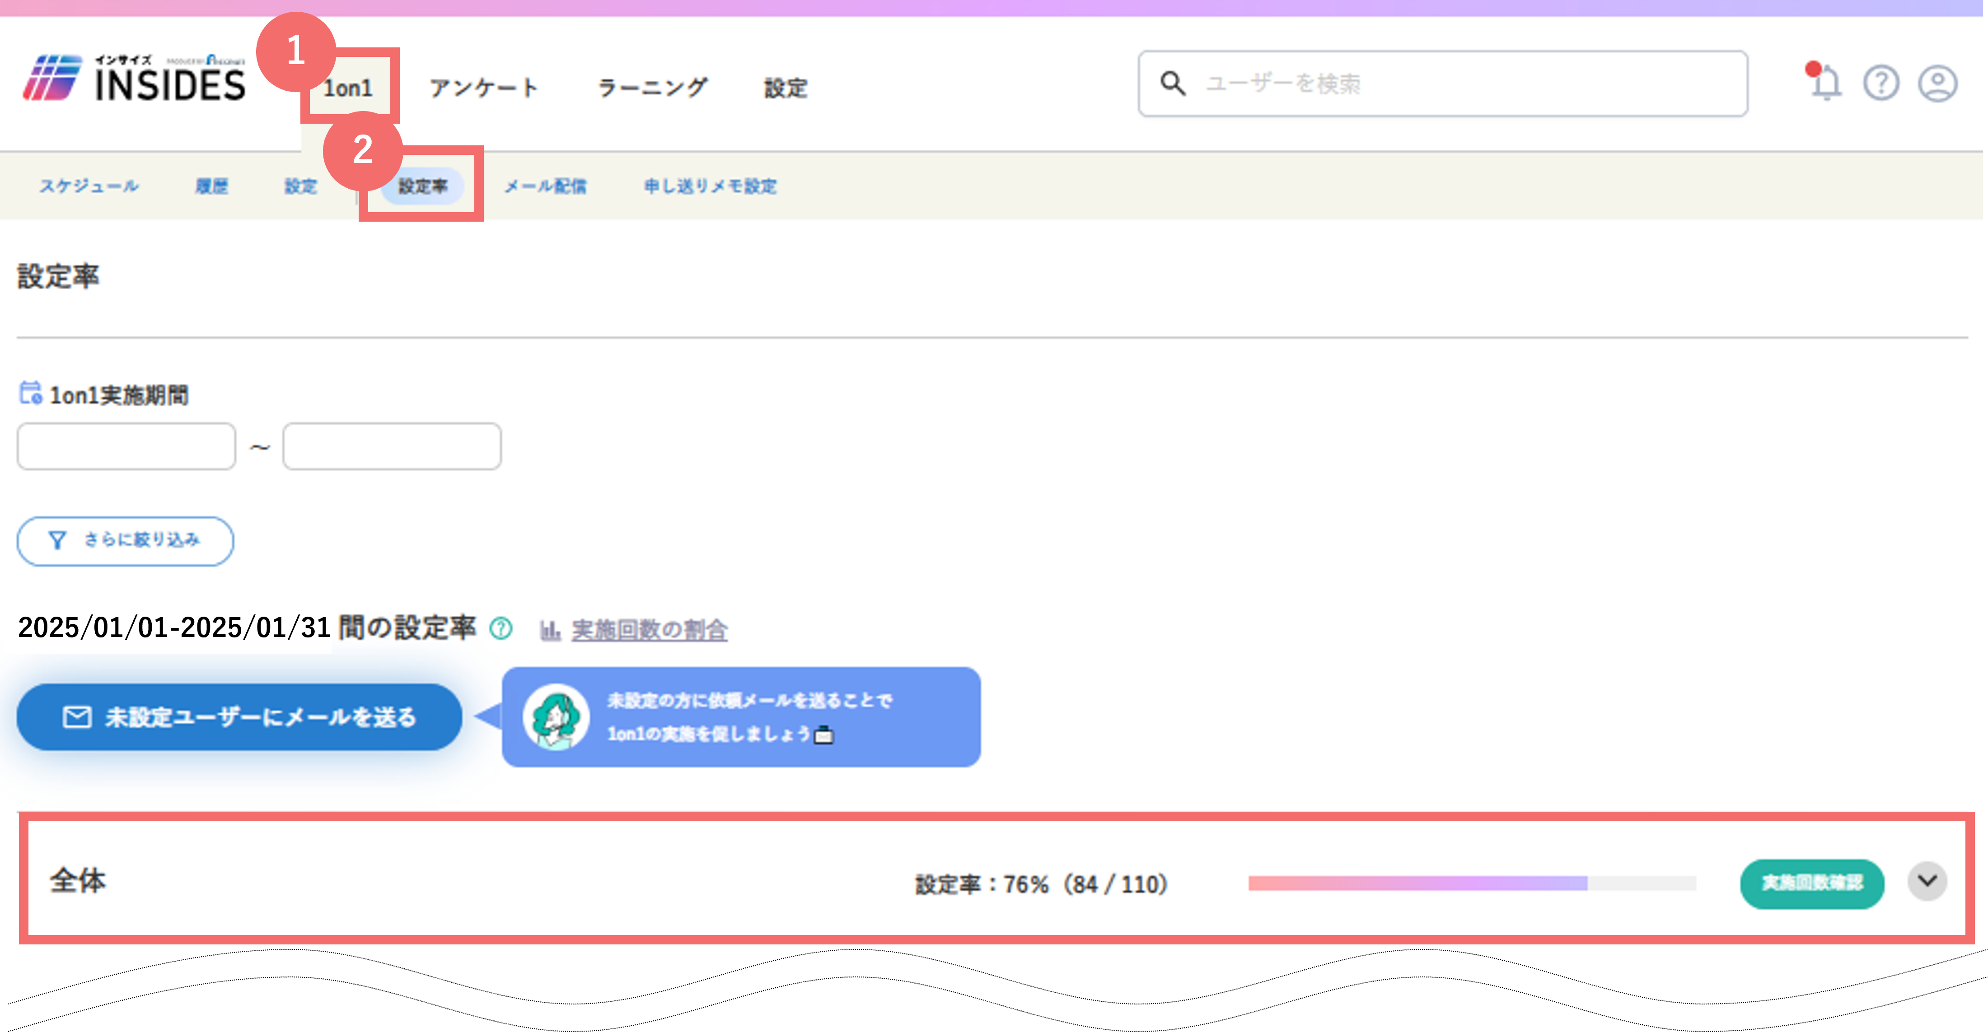Click the green 実施回数確認 button

pyautogui.click(x=1811, y=883)
